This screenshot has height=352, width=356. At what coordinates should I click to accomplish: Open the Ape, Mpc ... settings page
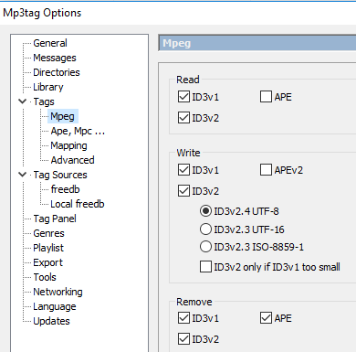78,131
